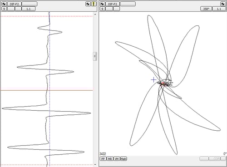The image size is (227, 167).
Task: Click the 1.1 span button in the strip chart header
Action: coord(29,9)
